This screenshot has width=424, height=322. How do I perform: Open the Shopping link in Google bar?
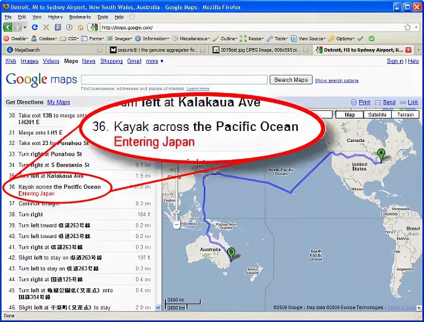tap(111, 61)
